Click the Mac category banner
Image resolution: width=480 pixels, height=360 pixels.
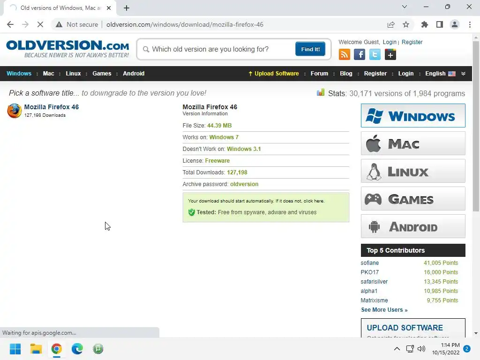click(413, 143)
